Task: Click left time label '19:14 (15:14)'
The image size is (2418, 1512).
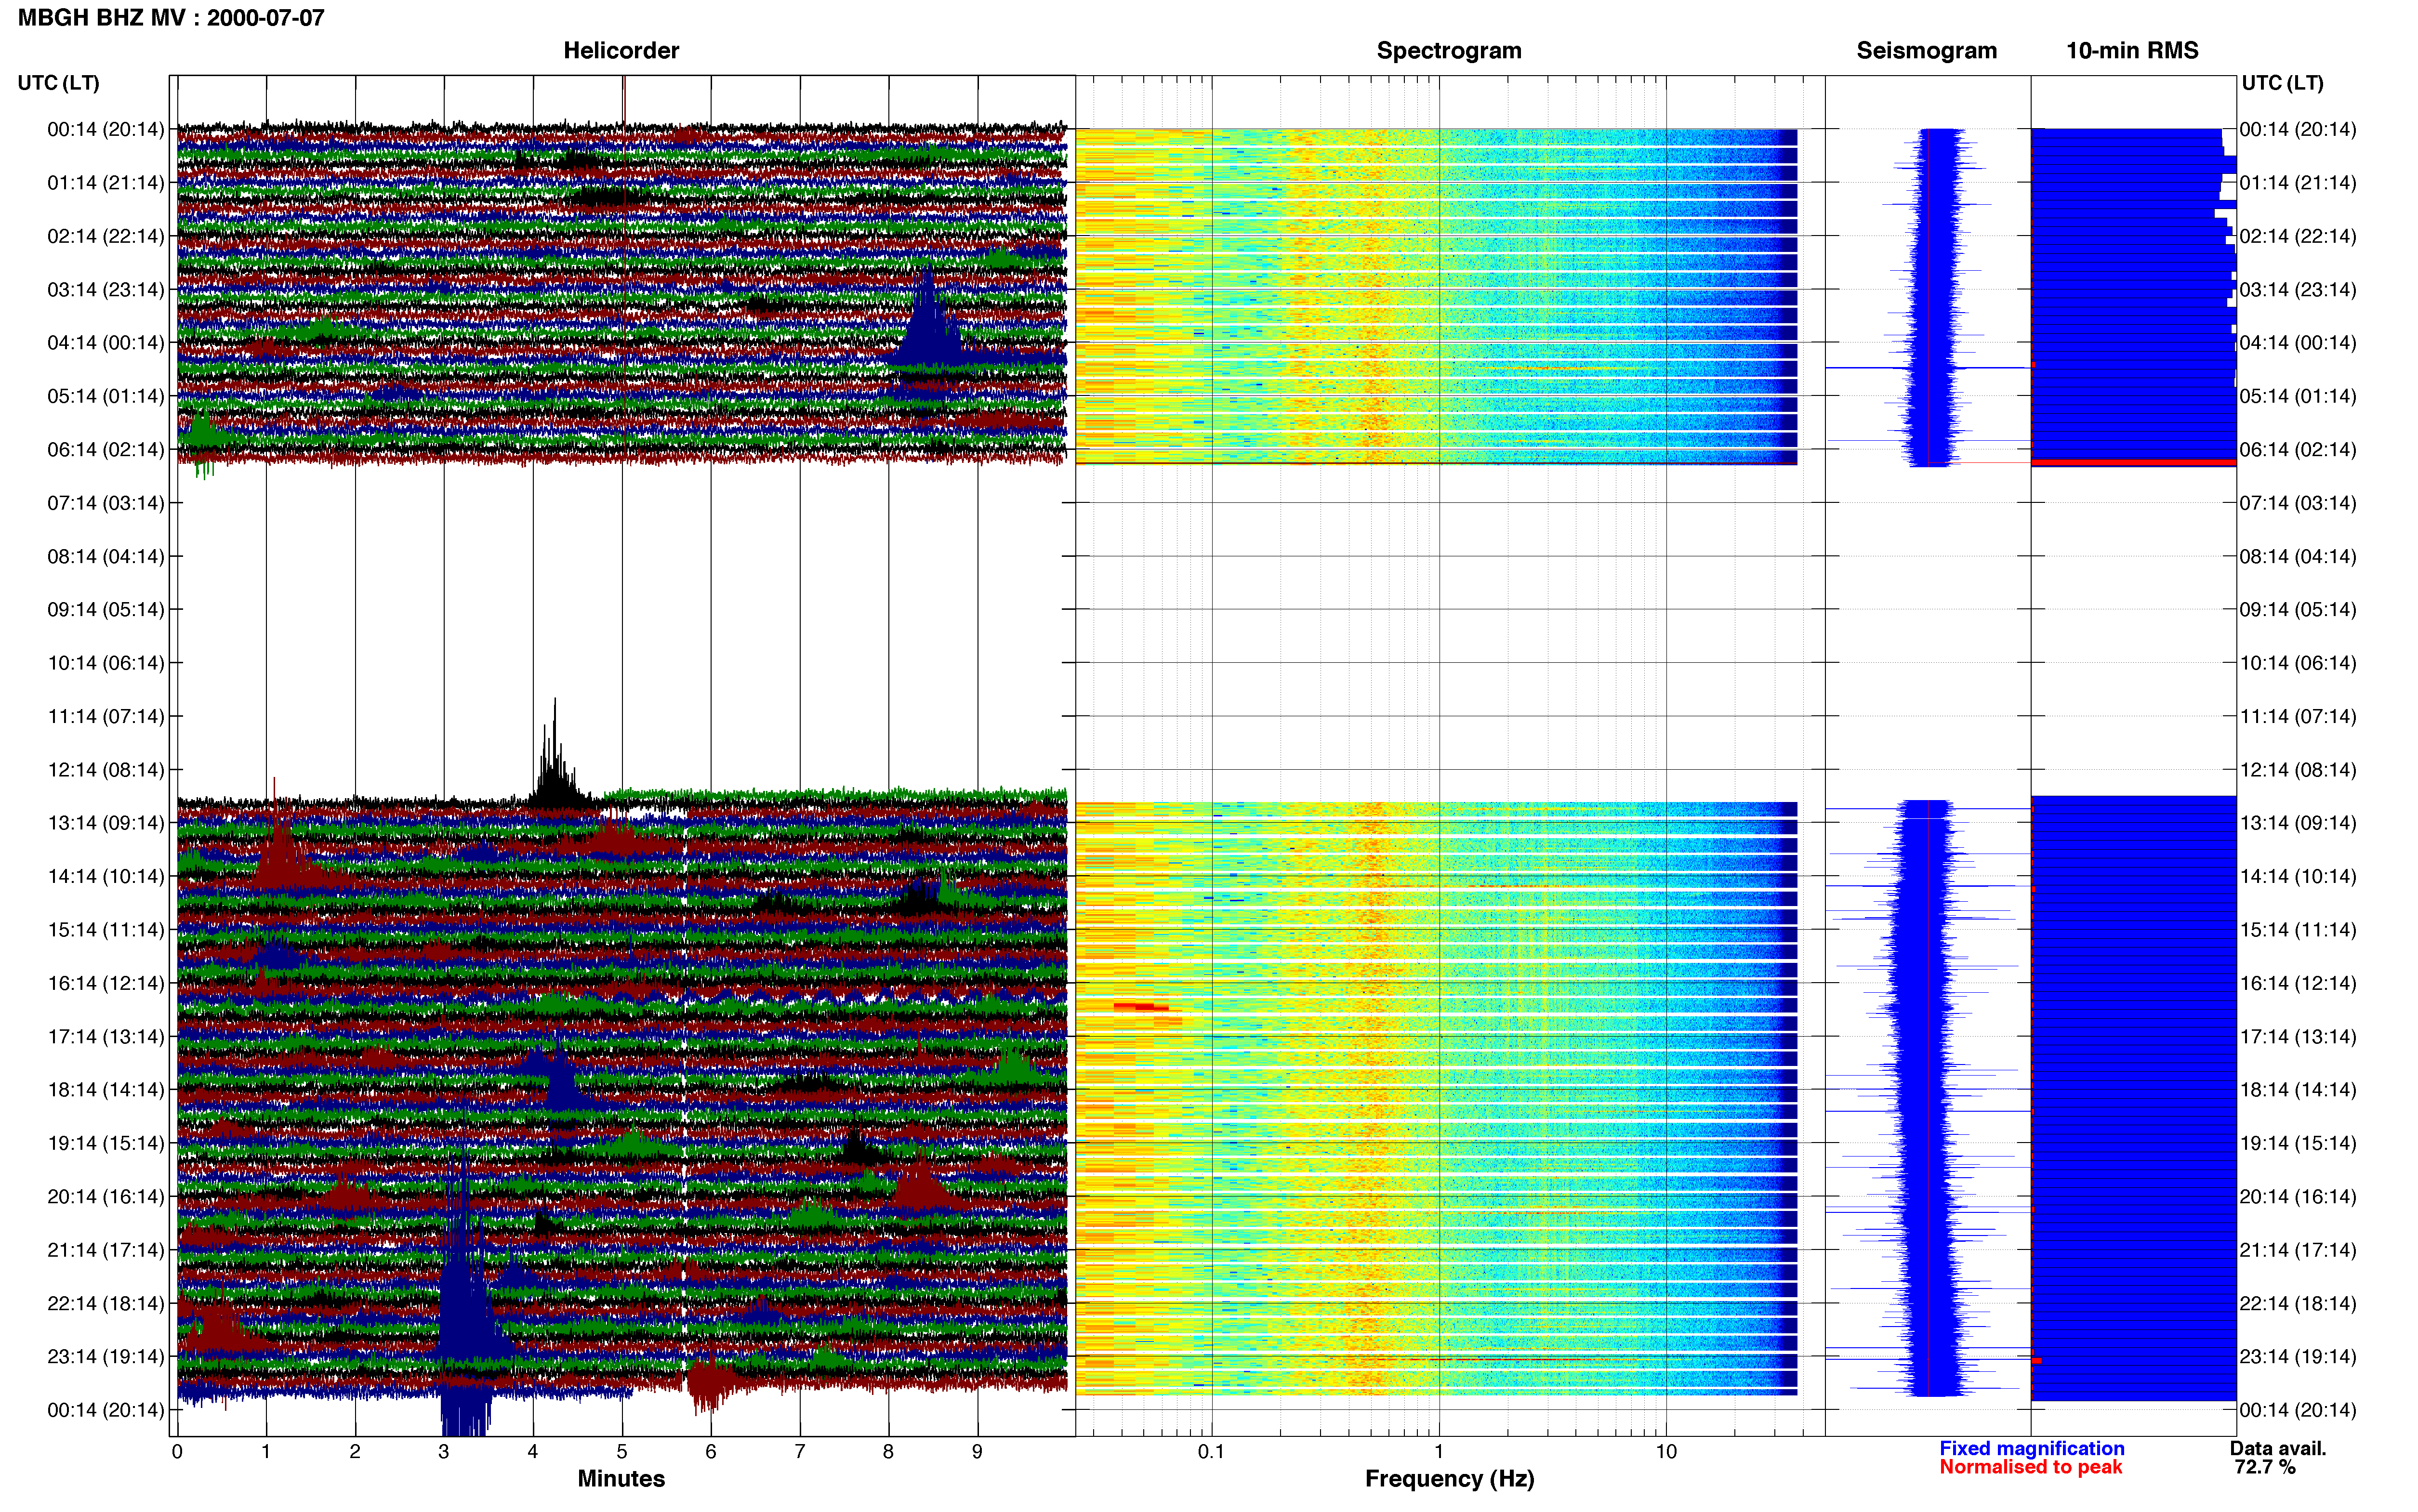Action: tap(106, 1143)
